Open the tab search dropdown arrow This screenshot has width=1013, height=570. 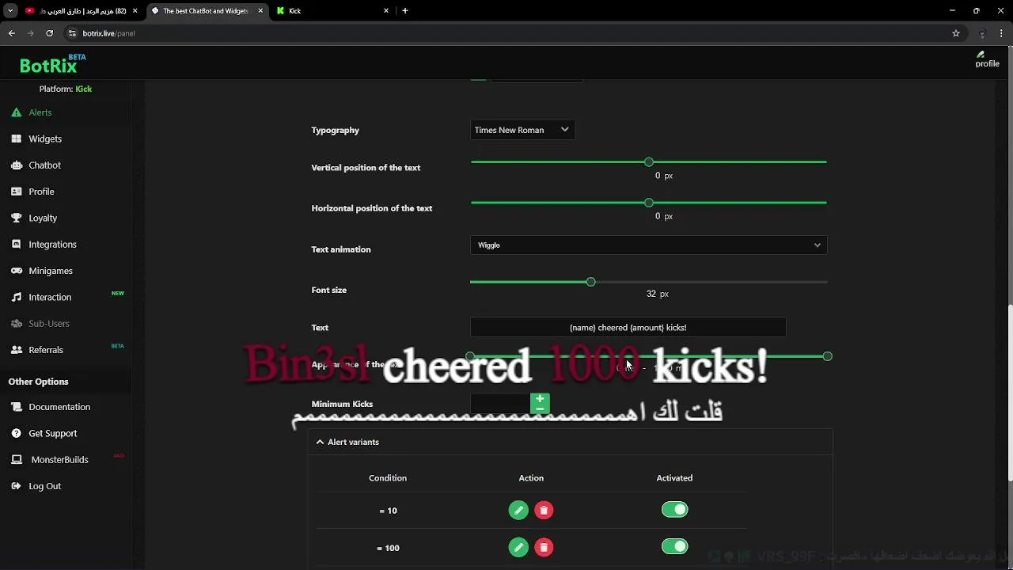(10, 11)
